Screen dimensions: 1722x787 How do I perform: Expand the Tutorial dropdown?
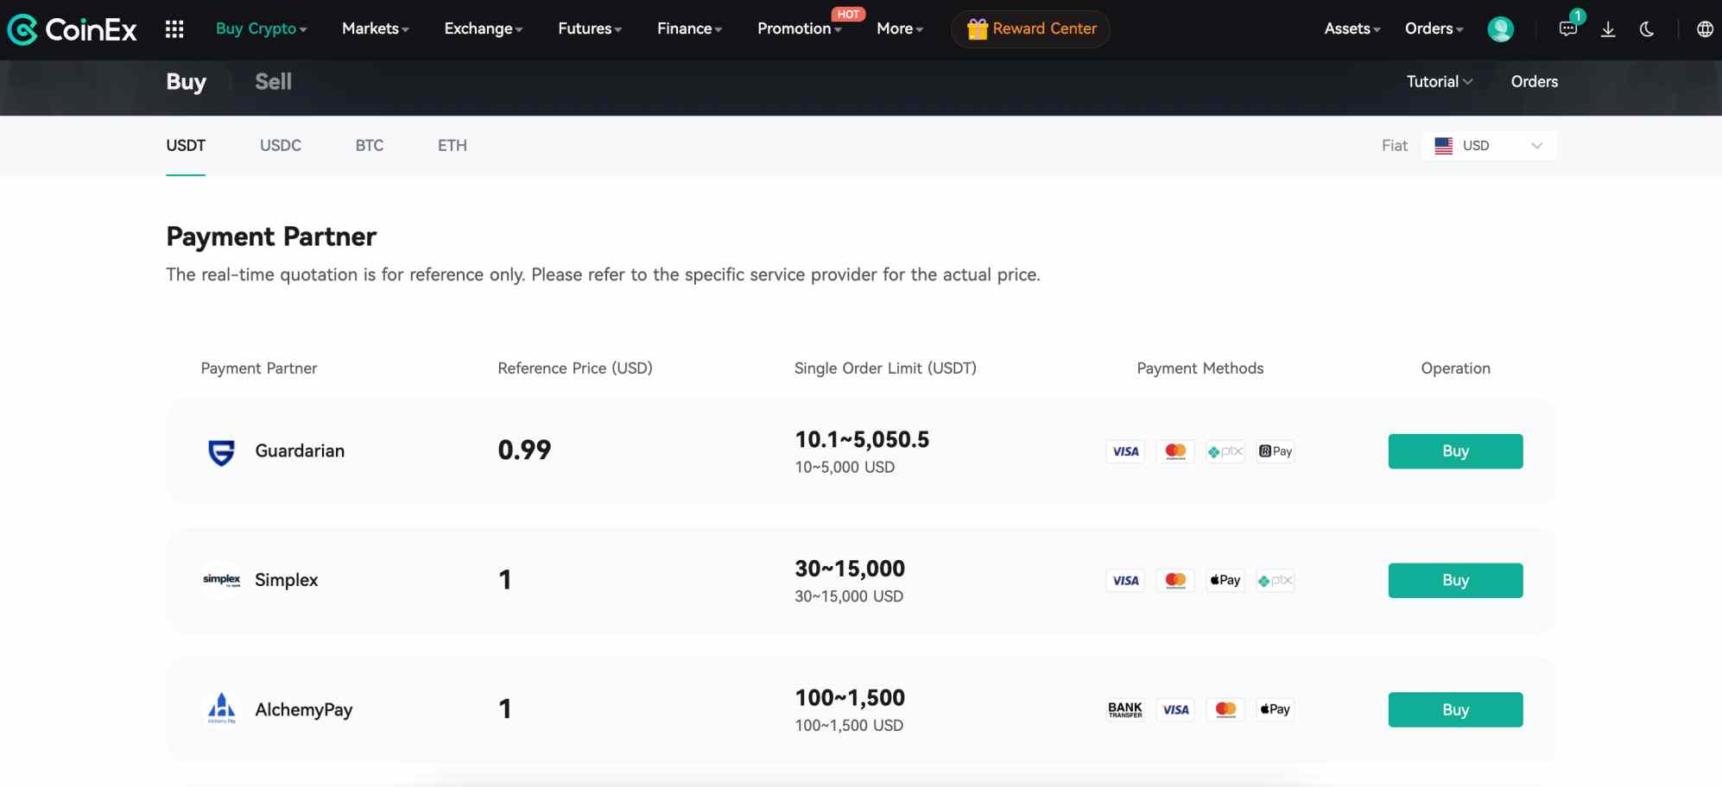(1439, 82)
